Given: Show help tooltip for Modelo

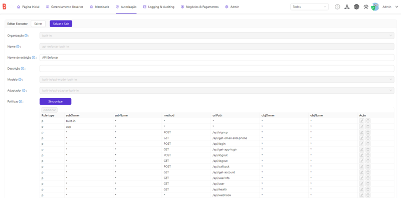Looking at the screenshot, I should pos(20,80).
